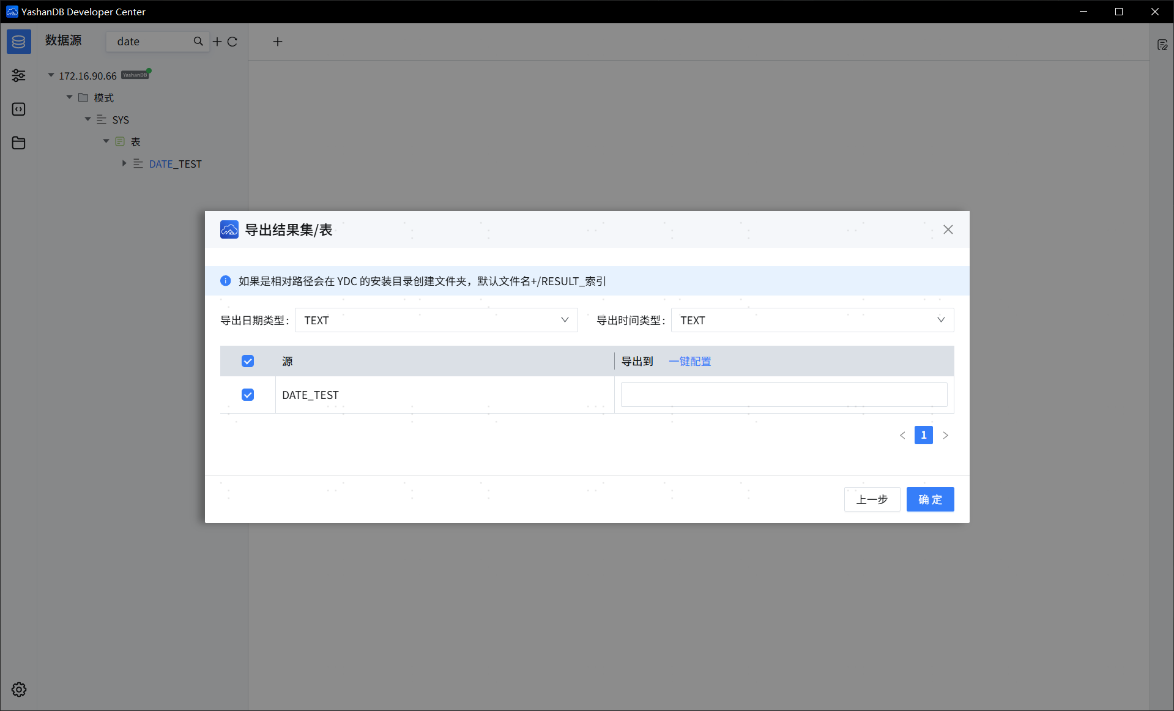Open the 导出日期类型 TEXT dropdown

[x=564, y=319]
